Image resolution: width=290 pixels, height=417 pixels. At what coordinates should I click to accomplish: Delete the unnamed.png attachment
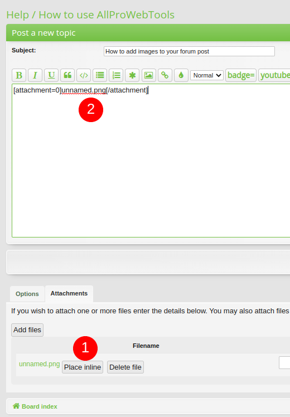[x=125, y=367]
